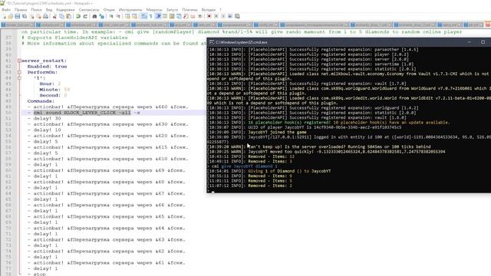Click the Paste toolbar icon
The width and height of the screenshot is (491, 276).
[68, 16]
